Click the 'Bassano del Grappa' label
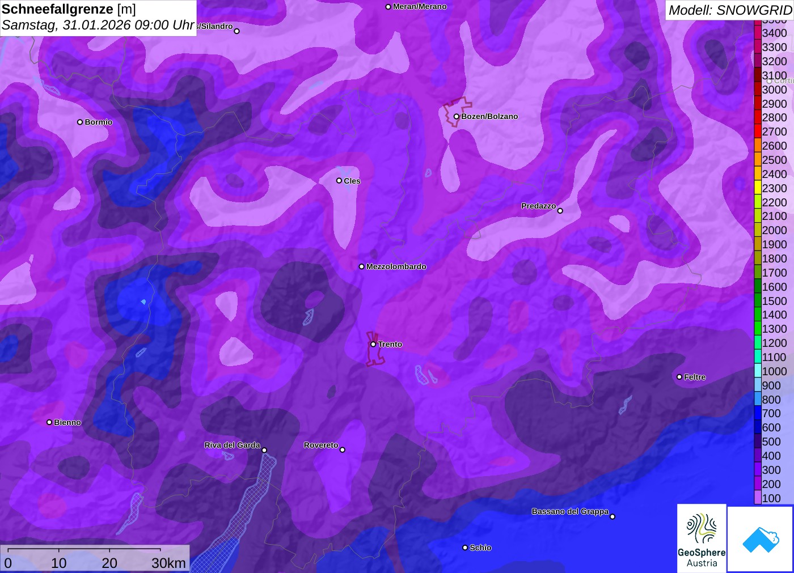The image size is (794, 573). click(570, 512)
